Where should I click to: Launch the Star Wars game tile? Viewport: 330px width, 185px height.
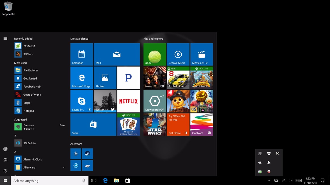click(x=155, y=125)
